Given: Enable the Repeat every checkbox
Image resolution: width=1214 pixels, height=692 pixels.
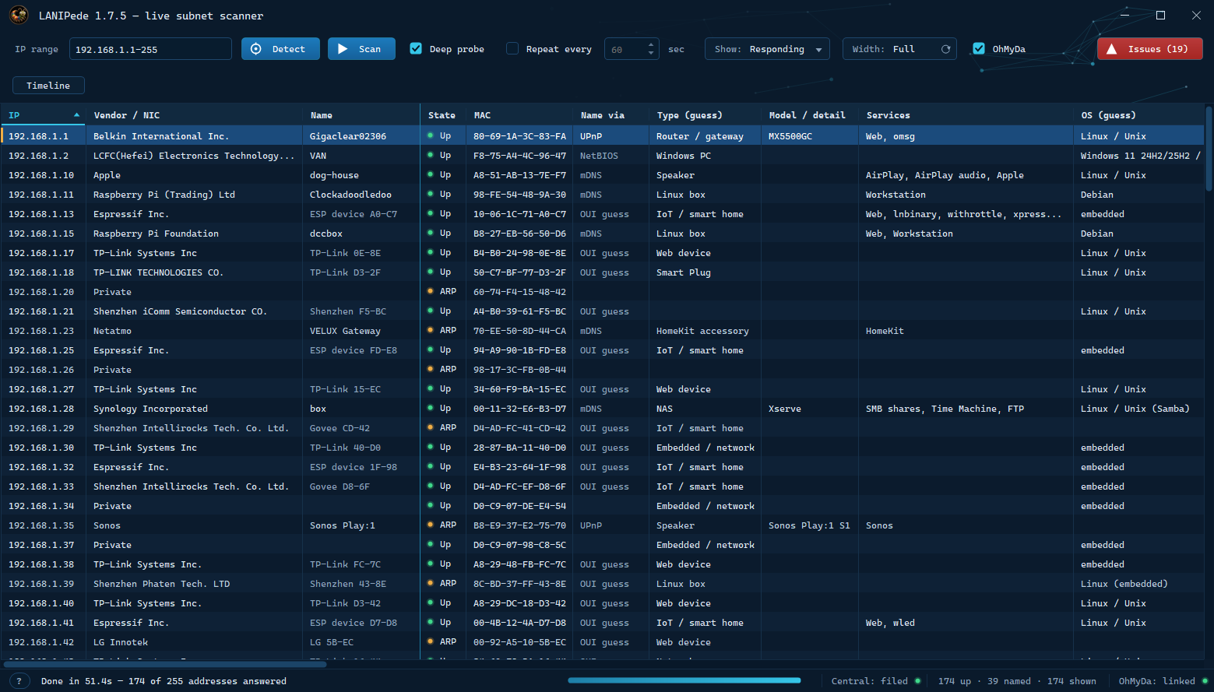Looking at the screenshot, I should coord(512,48).
